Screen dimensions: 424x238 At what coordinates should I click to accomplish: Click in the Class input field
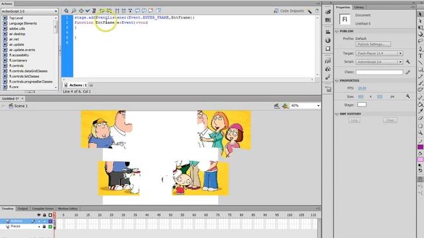(379, 72)
